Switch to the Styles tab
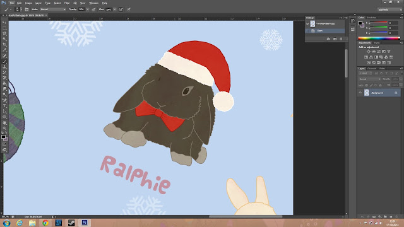 click(x=377, y=43)
